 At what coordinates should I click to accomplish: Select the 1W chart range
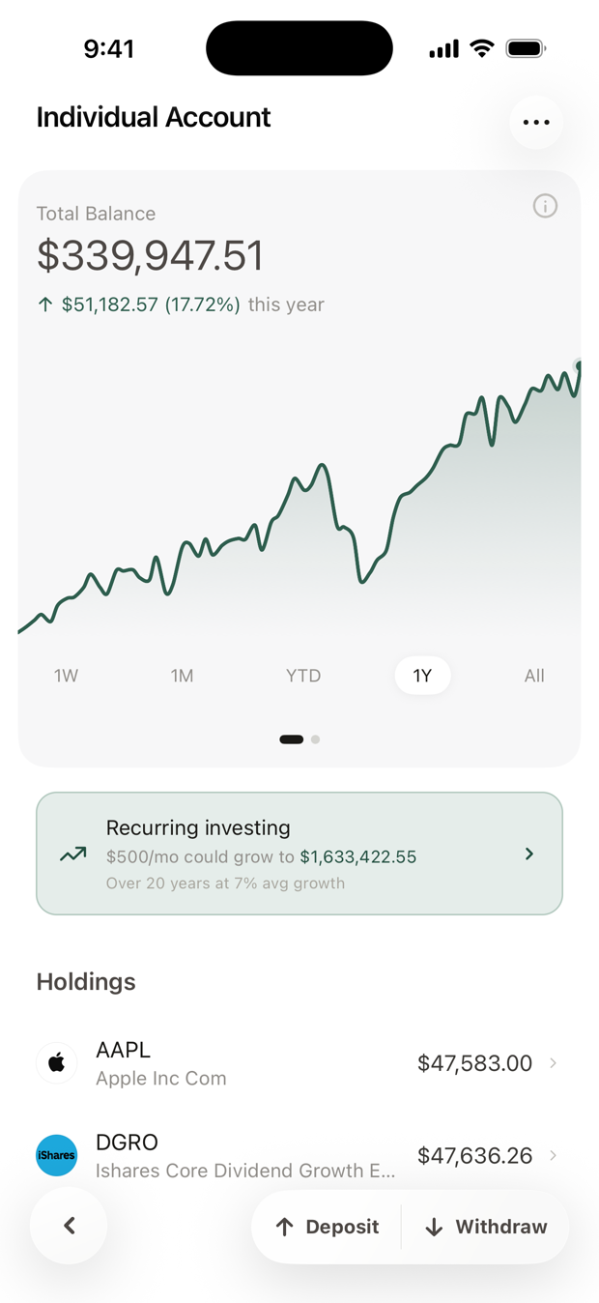[x=66, y=676]
